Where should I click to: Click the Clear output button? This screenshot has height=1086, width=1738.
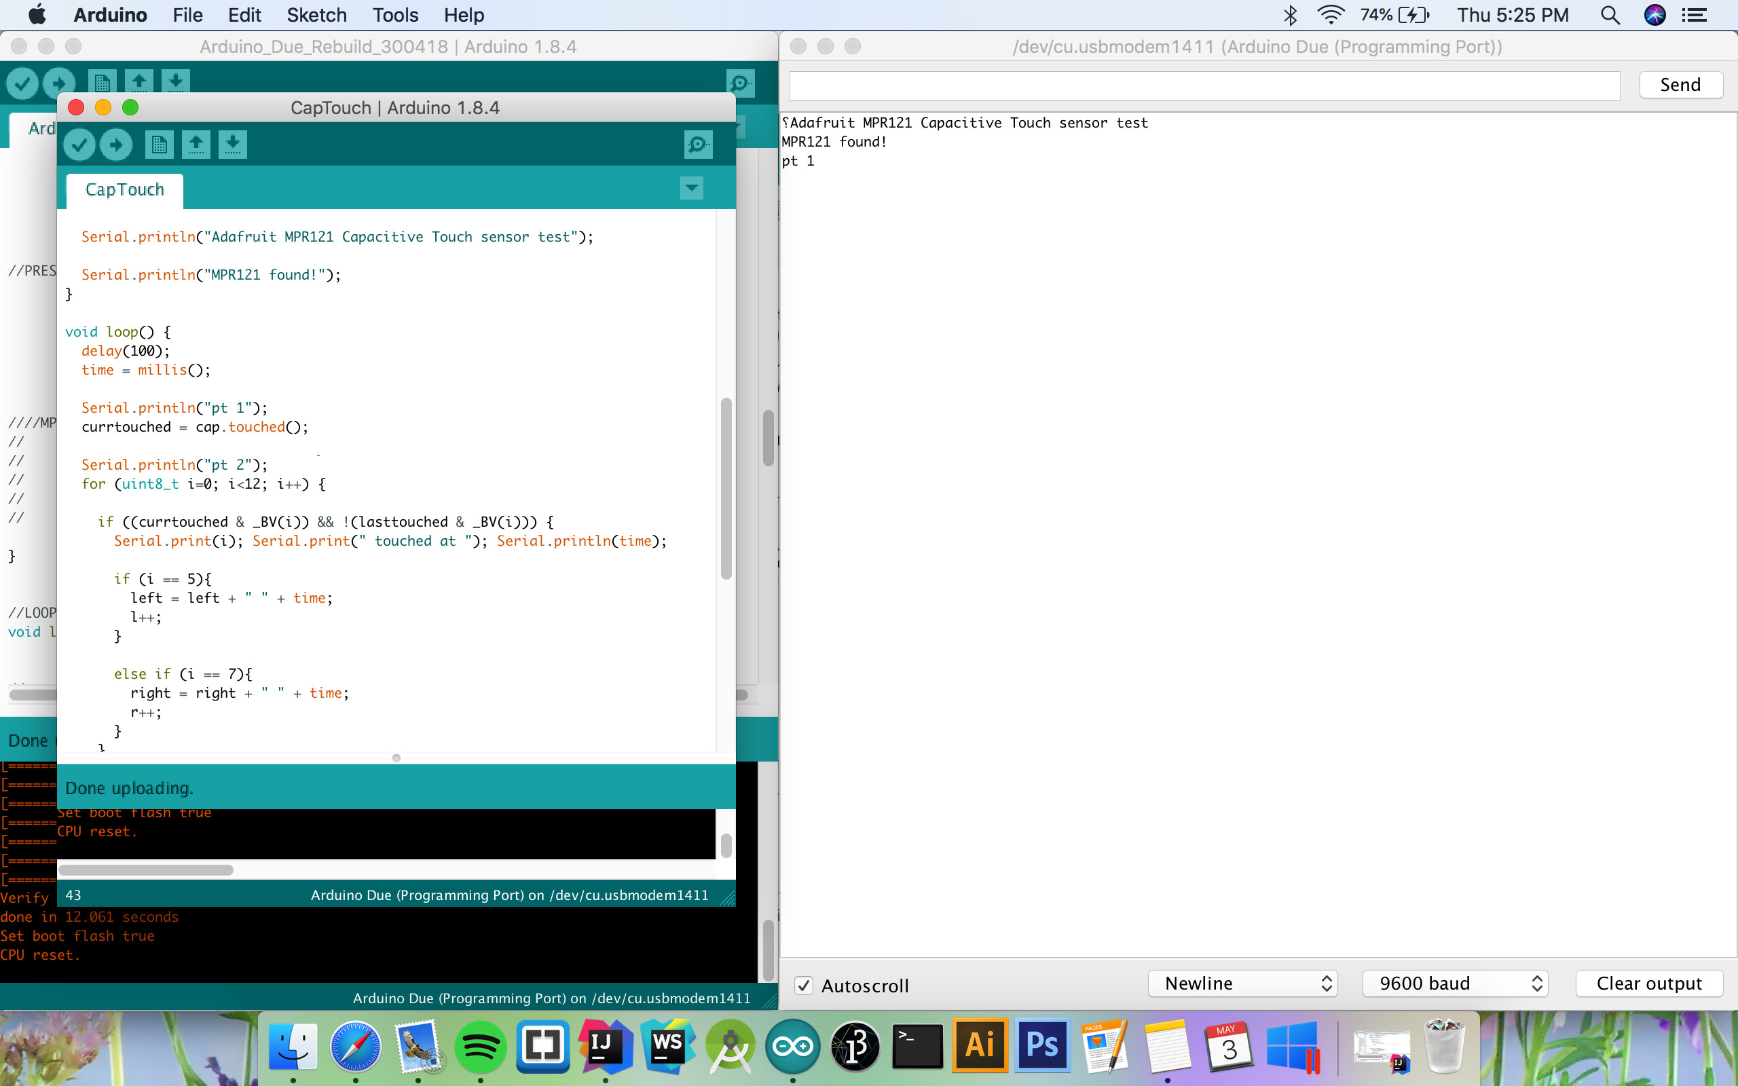click(1649, 984)
